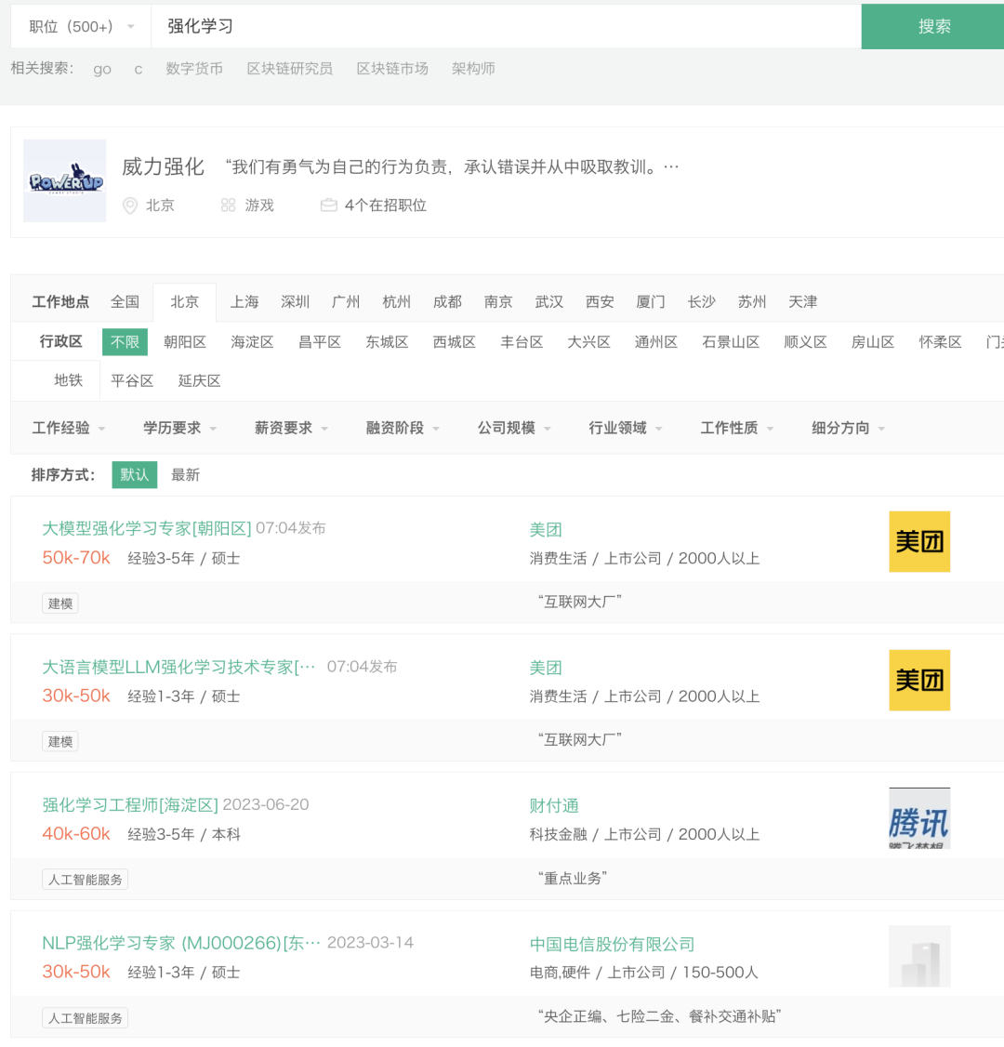This screenshot has height=1047, width=1004.
Task: Expand the 公司规模 dropdown
Action: coord(515,428)
